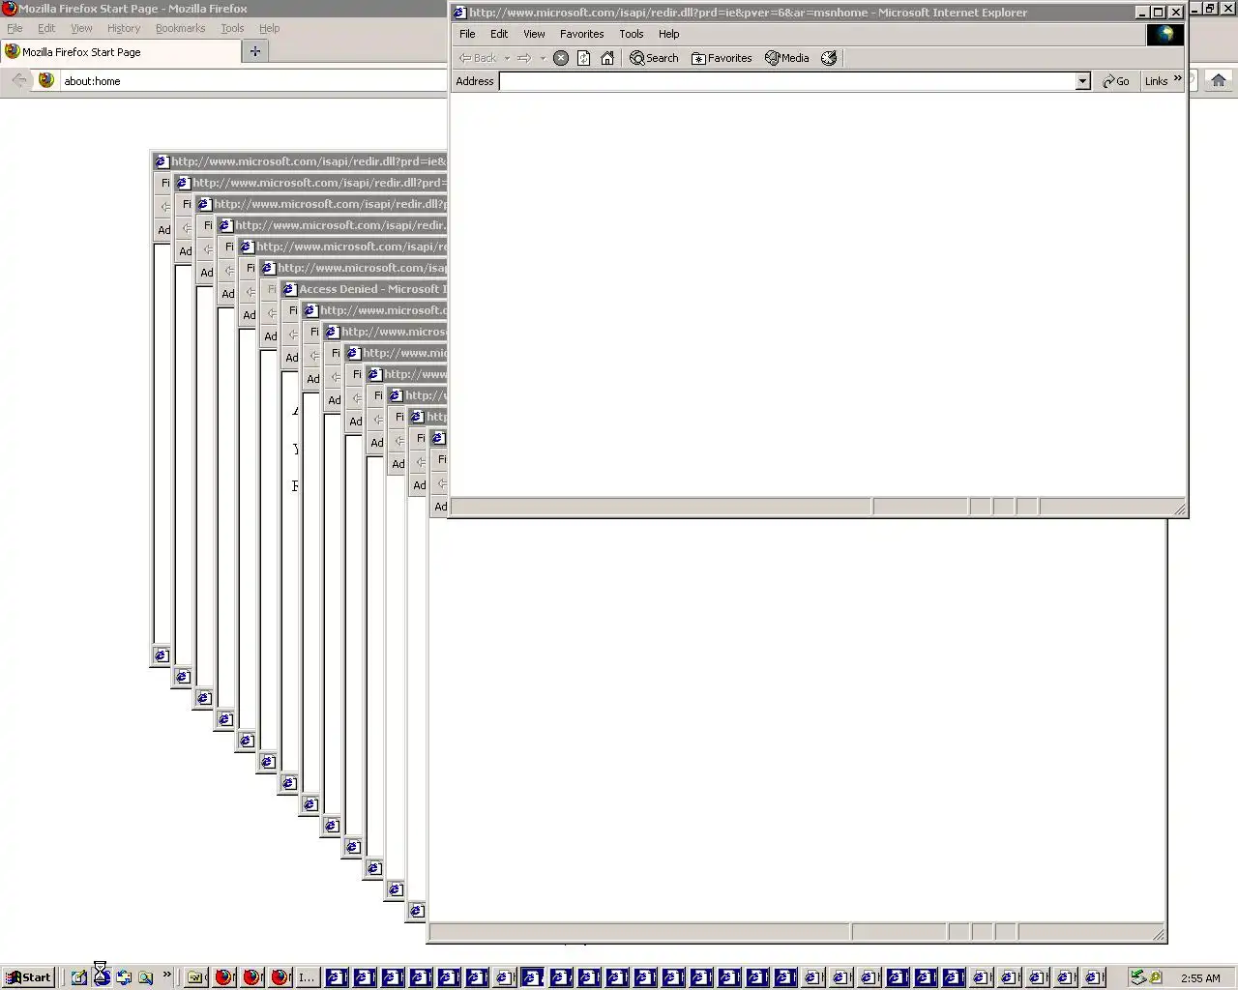This screenshot has height=990, width=1238.
Task: Open Search pane in front Internet Explorer
Action: tap(655, 58)
